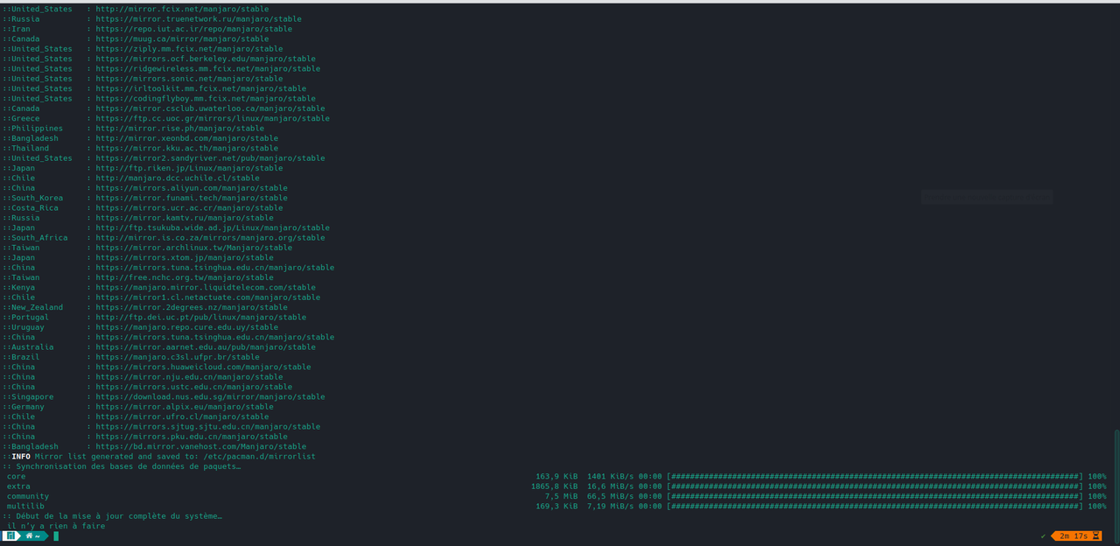Click the 'multilib' repository name
This screenshot has width=1120, height=546.
click(x=25, y=506)
